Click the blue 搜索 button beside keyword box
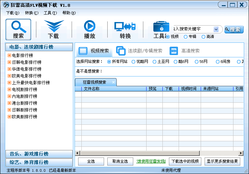Screen dimensions: 249x174 pos(234,29)
